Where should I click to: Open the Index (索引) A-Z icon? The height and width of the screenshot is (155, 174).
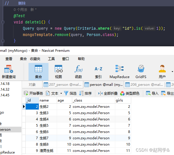click(x=98, y=72)
